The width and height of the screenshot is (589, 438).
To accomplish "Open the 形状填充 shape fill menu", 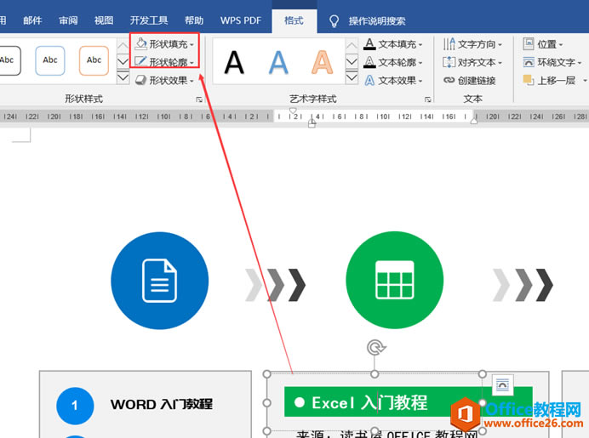I will click(x=164, y=44).
